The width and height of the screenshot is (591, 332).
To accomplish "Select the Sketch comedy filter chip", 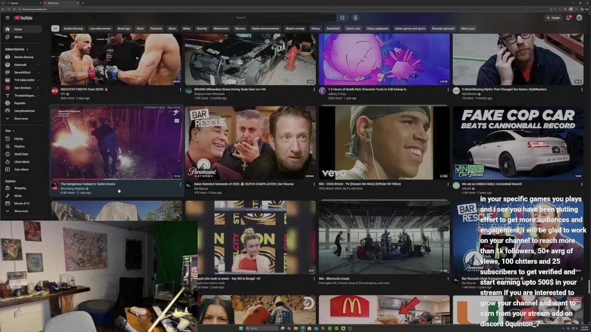I will (x=295, y=29).
